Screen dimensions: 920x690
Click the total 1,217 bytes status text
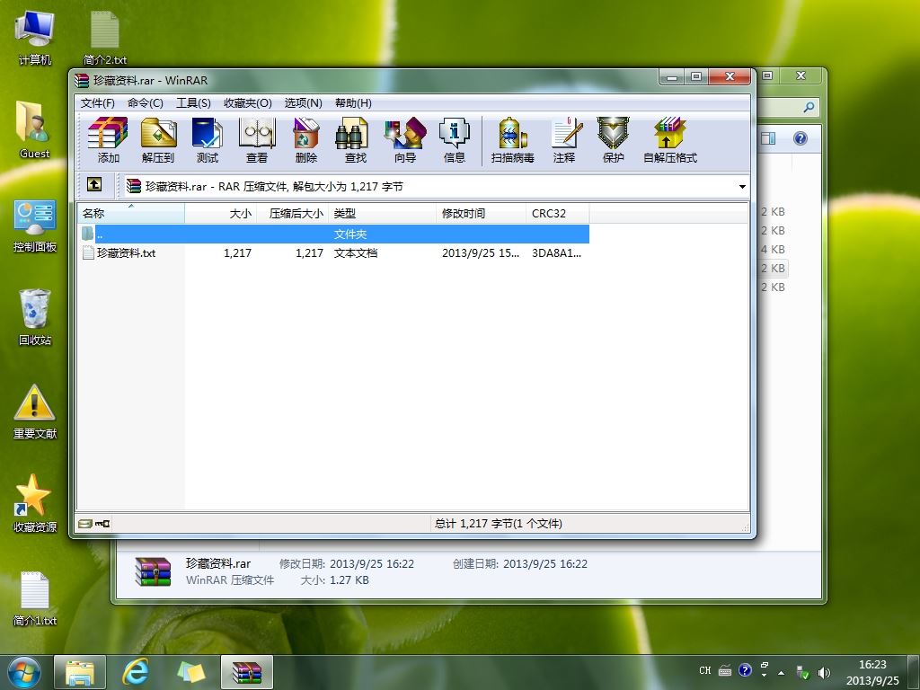click(498, 524)
